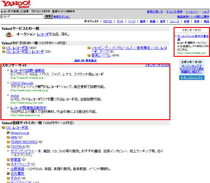Click the icon beside 石丸電気
The height and width of the screenshot is (183, 210).
[8, 173]
